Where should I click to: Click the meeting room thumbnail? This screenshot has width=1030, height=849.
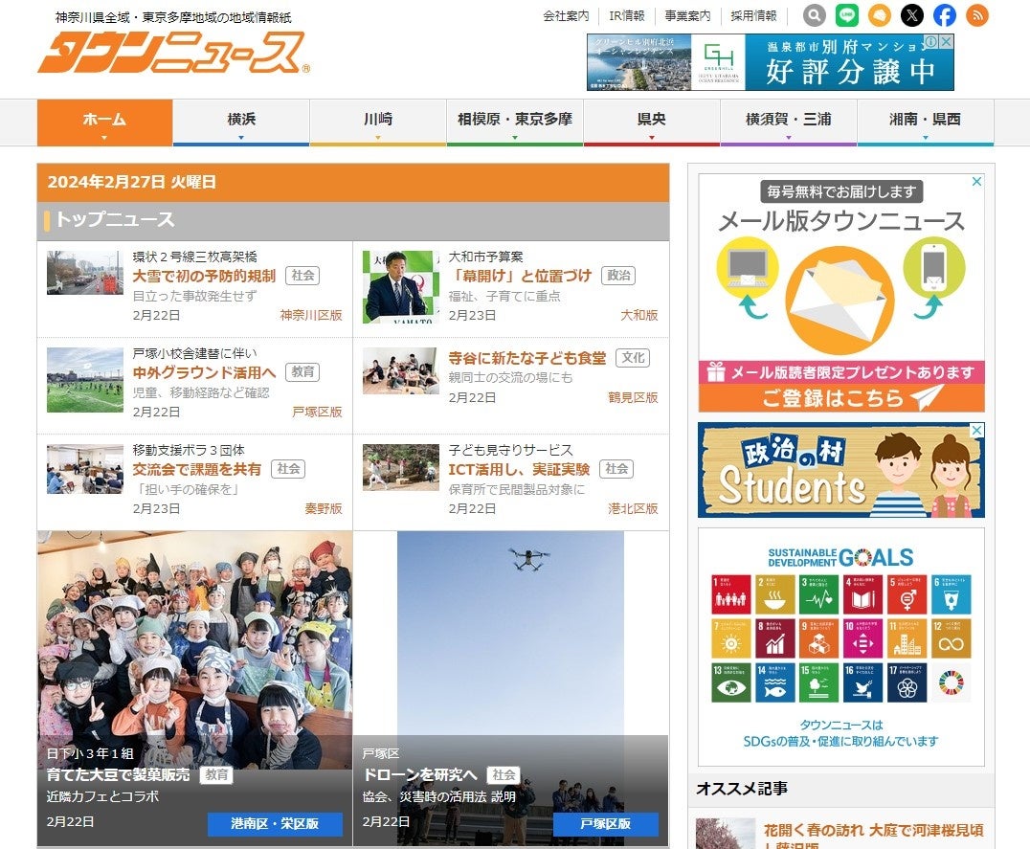(x=85, y=469)
